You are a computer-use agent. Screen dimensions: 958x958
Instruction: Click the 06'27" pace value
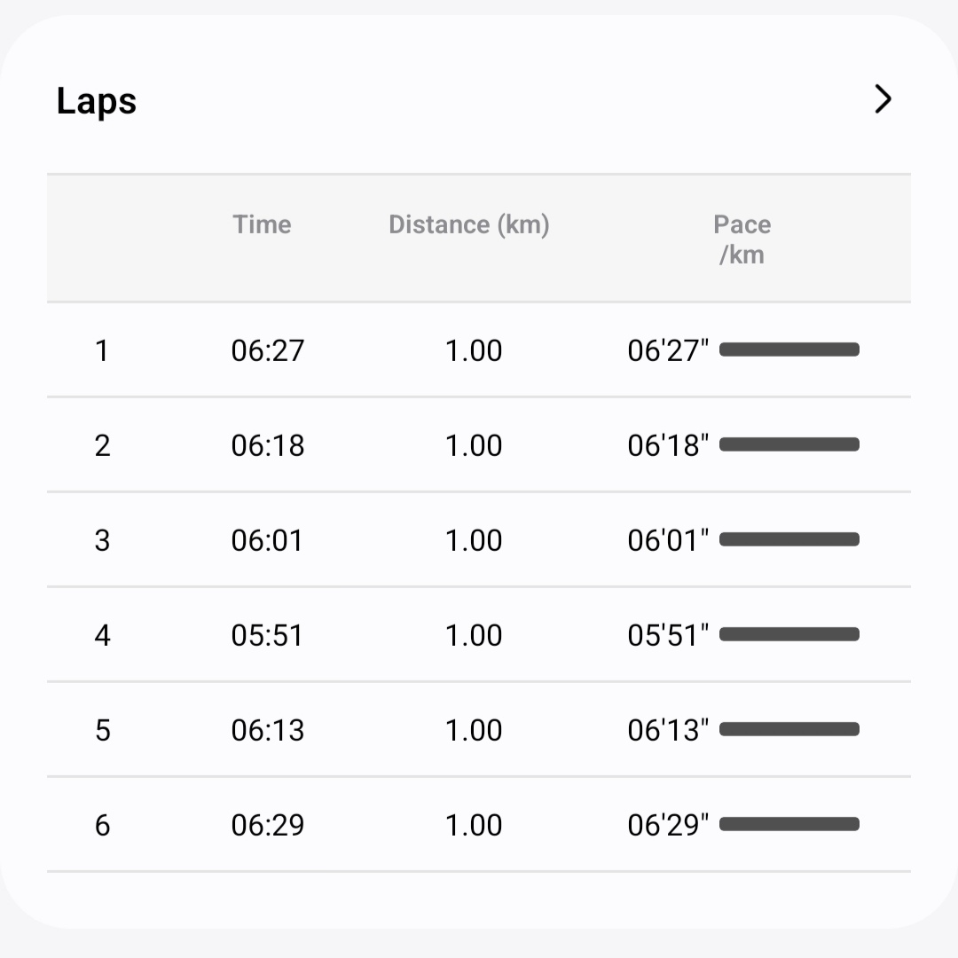668,350
